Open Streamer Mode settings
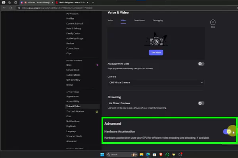This screenshot has width=238, height=158. coord(74,136)
